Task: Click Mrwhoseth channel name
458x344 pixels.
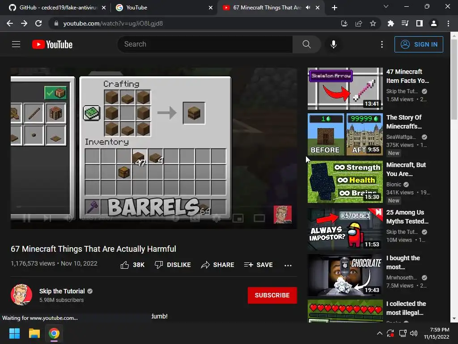Action: tap(401, 278)
